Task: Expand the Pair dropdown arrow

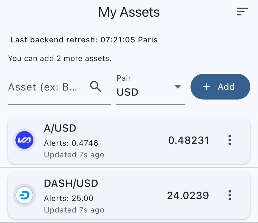Action: (178, 87)
